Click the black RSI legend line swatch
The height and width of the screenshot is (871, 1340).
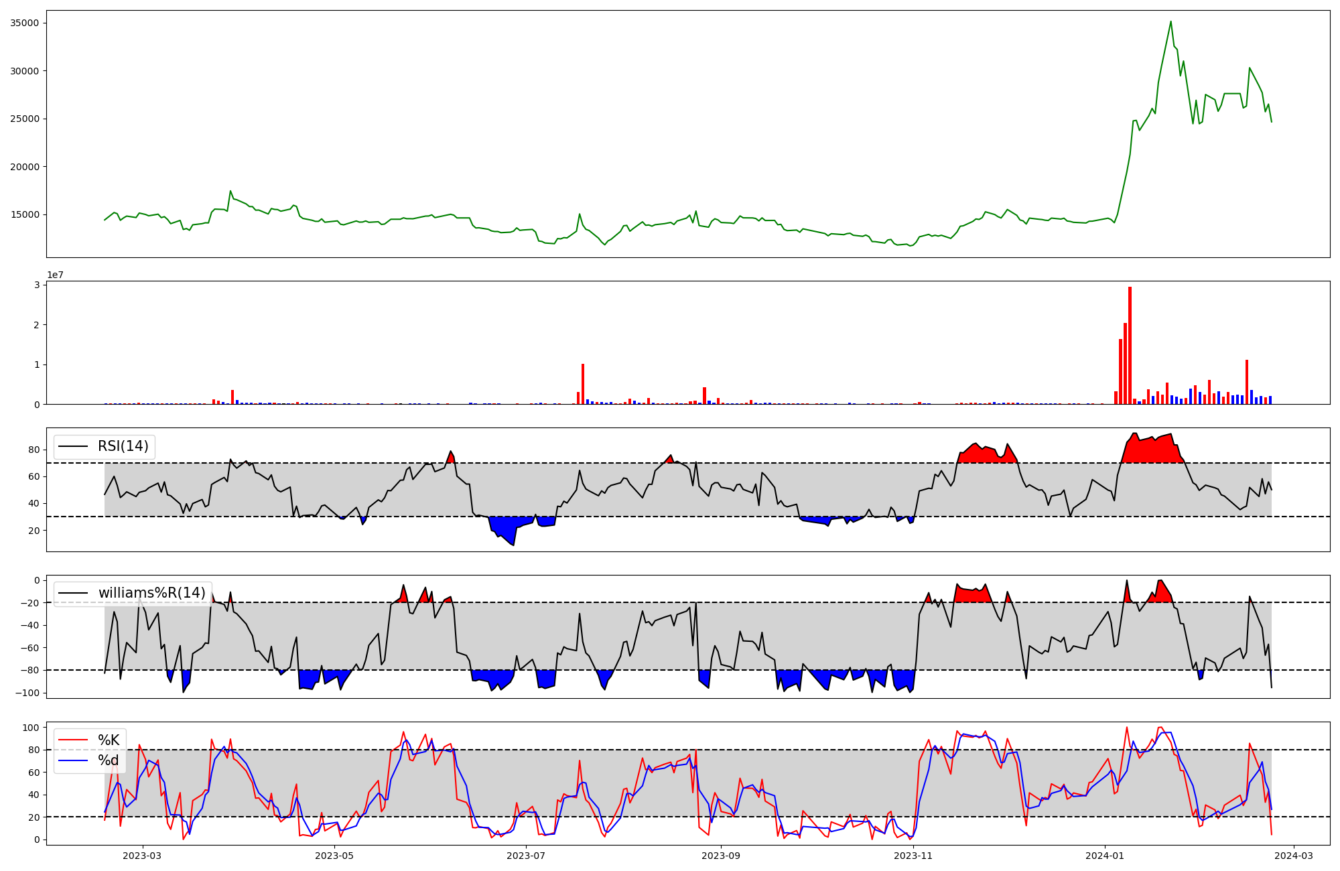(x=73, y=447)
